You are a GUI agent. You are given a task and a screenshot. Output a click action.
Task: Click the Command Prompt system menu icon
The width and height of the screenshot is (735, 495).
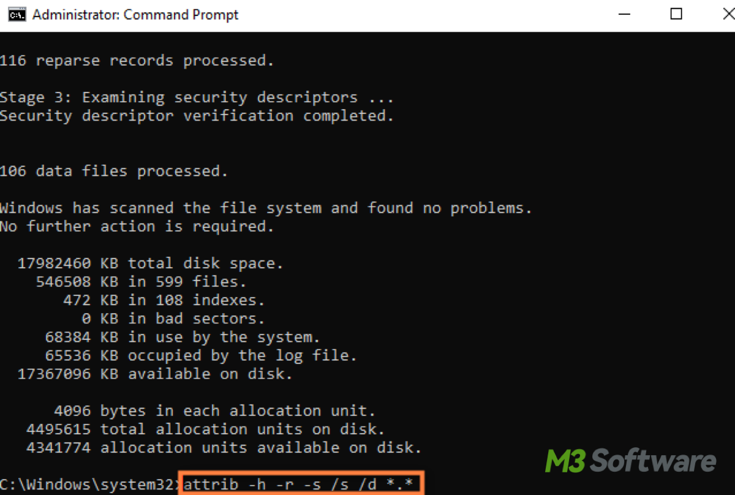coord(17,15)
